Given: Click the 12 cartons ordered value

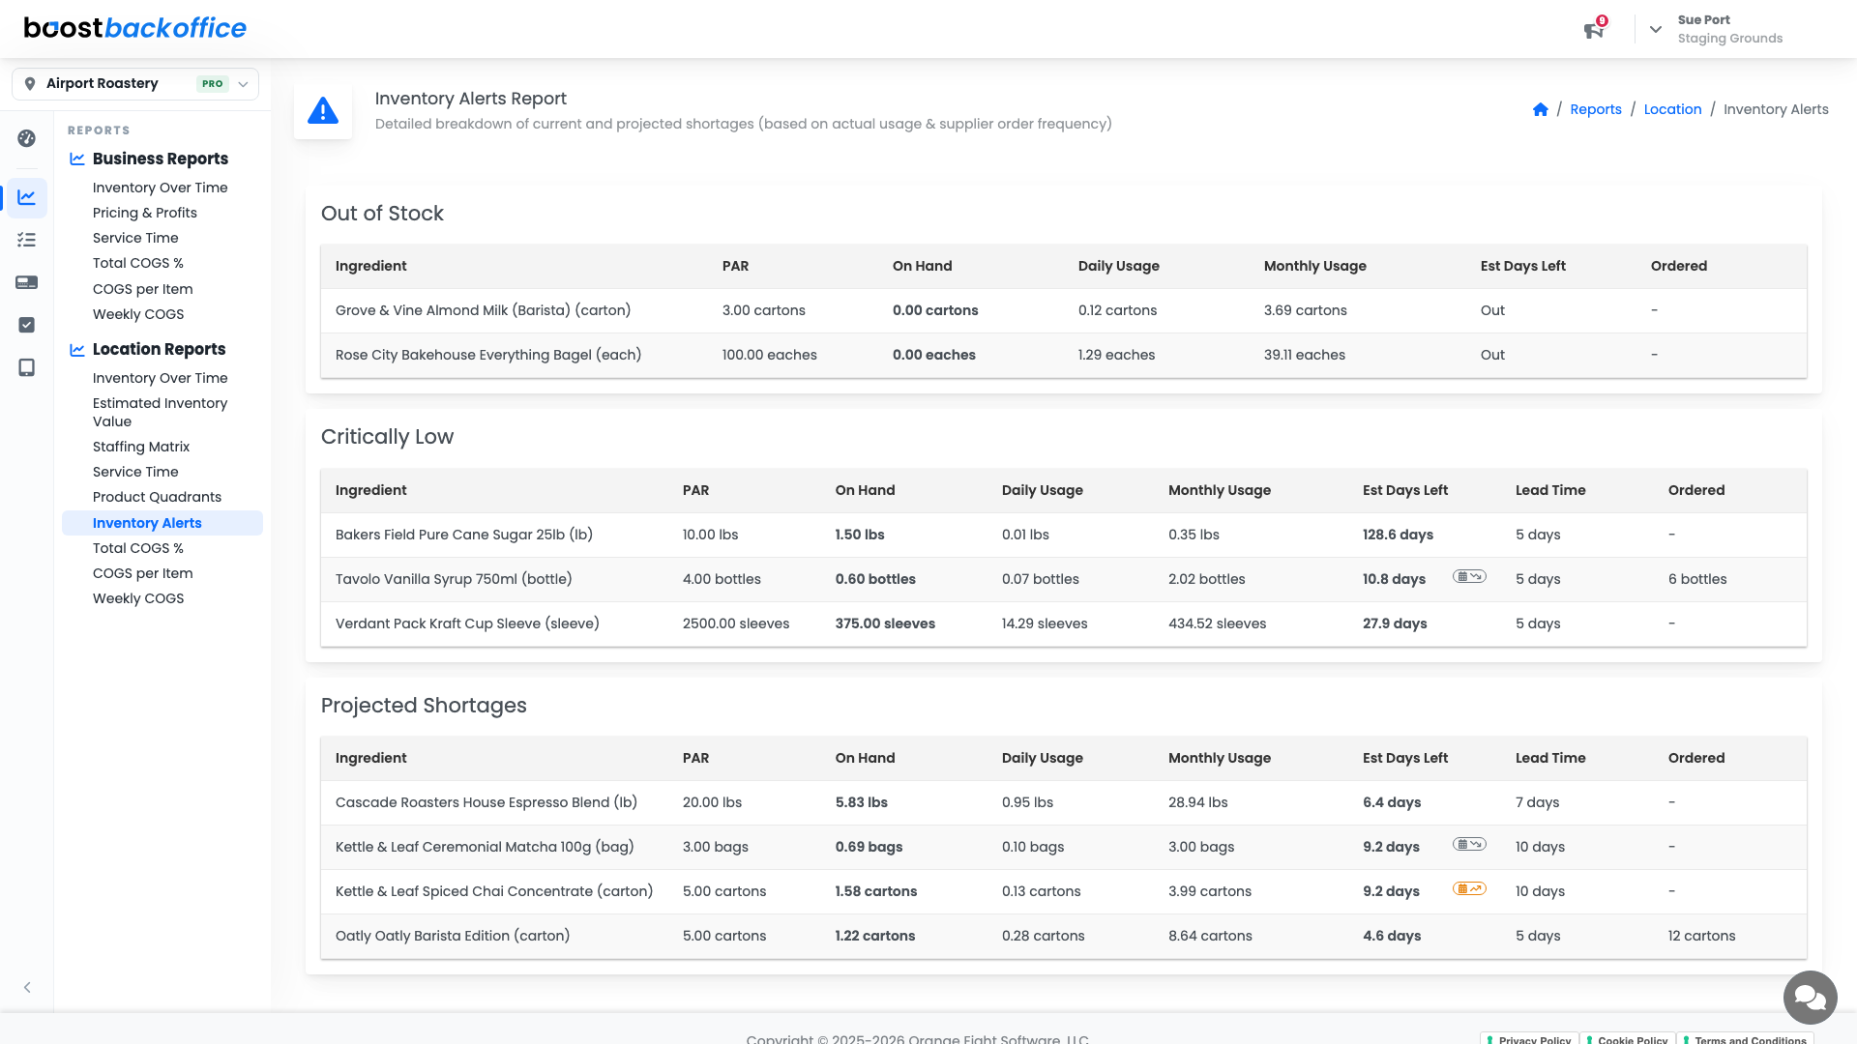Looking at the screenshot, I should pyautogui.click(x=1701, y=936).
